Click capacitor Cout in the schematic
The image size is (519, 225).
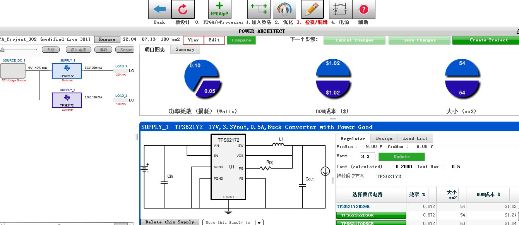click(x=302, y=185)
